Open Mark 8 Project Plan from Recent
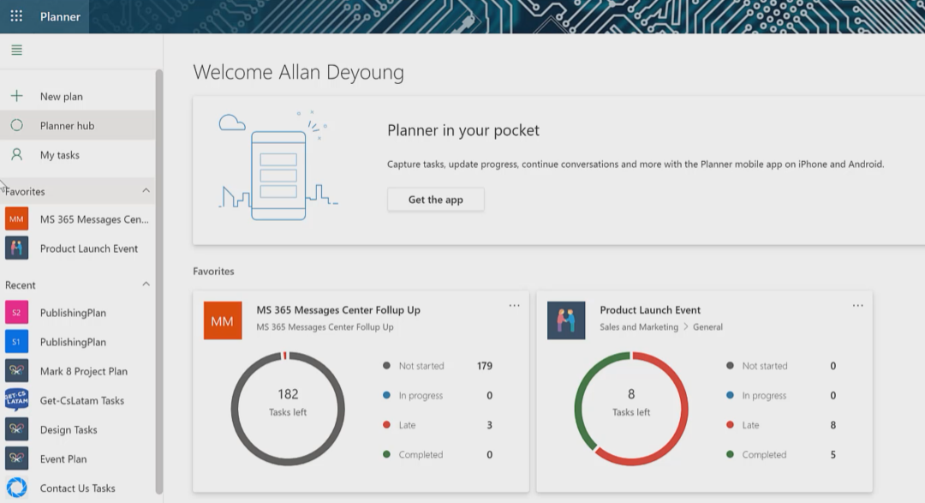The width and height of the screenshot is (925, 503). pyautogui.click(x=78, y=371)
